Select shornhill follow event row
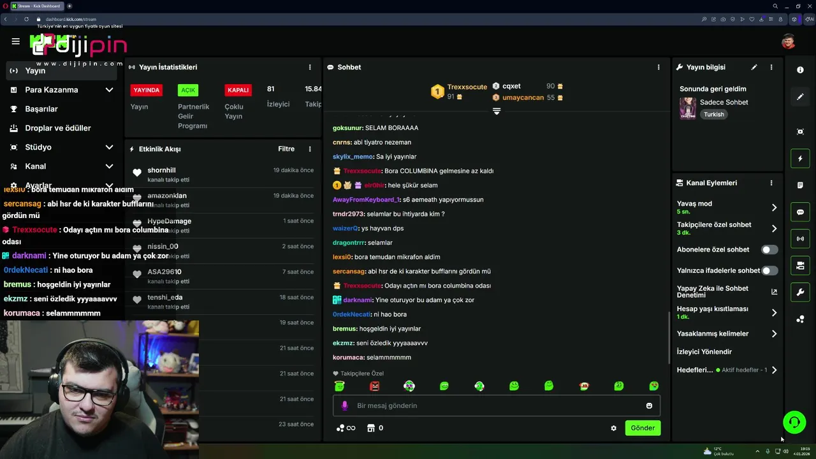The height and width of the screenshot is (459, 816). tap(223, 175)
